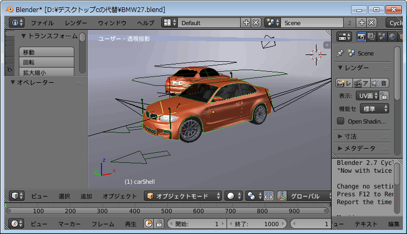
Task: Click the 音 audio mixdown button
Action: [379, 83]
